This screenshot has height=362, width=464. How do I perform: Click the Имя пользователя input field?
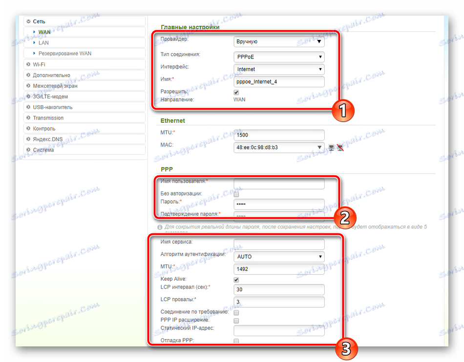pyautogui.click(x=279, y=183)
